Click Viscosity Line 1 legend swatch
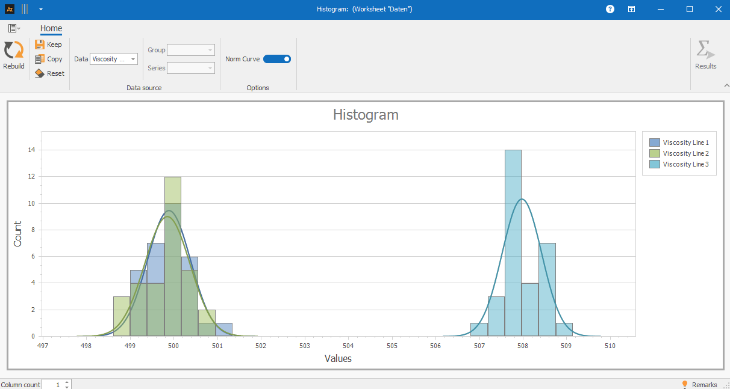 click(655, 142)
